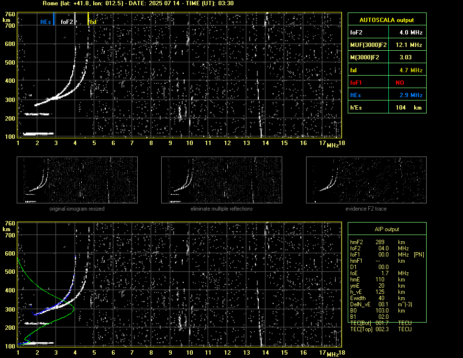Viewport: 463px width, 358px height.
Task: Open the eliminate multiple reflections thumbnail
Action: [x=221, y=180]
